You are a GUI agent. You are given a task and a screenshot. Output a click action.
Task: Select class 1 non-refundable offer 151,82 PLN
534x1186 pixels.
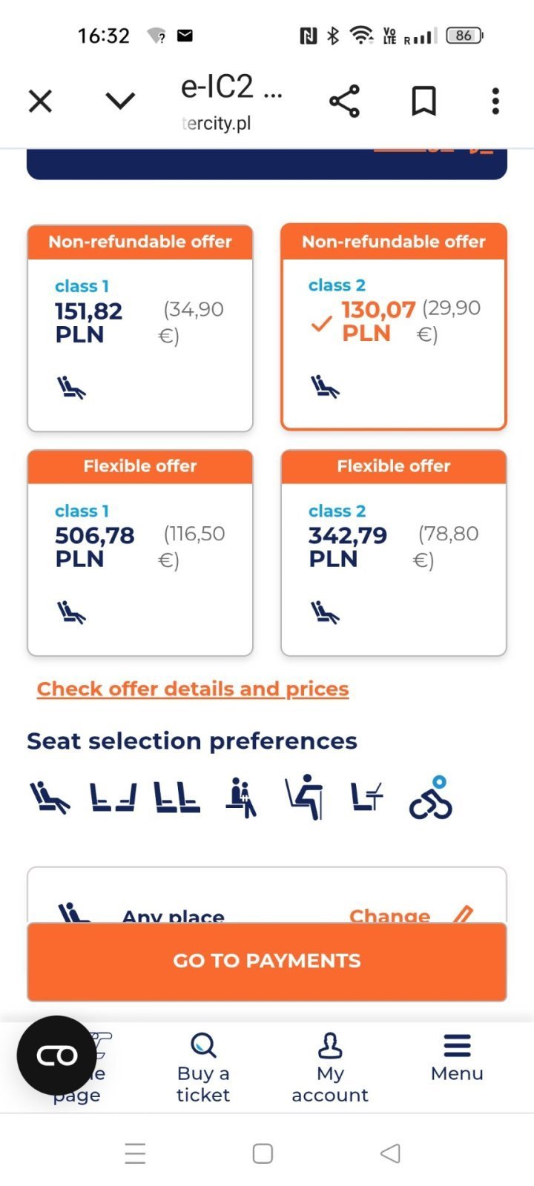point(140,328)
